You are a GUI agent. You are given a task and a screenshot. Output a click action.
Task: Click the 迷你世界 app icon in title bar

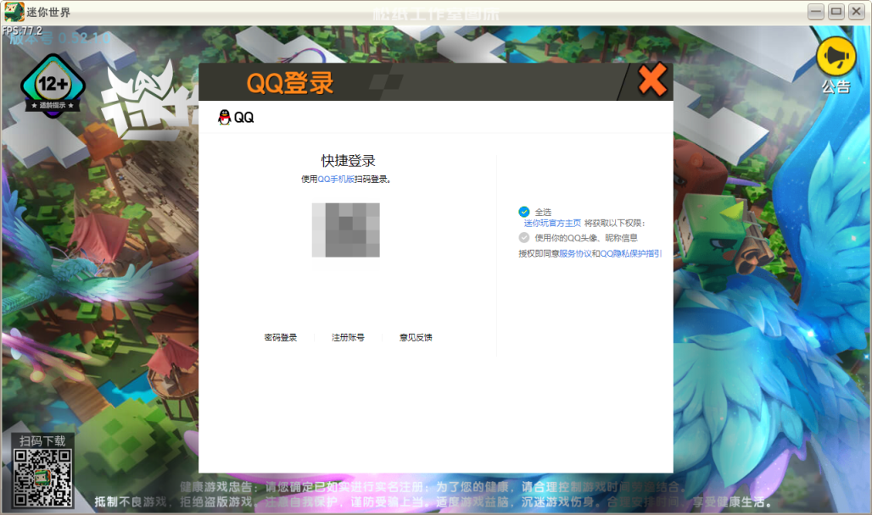click(14, 12)
